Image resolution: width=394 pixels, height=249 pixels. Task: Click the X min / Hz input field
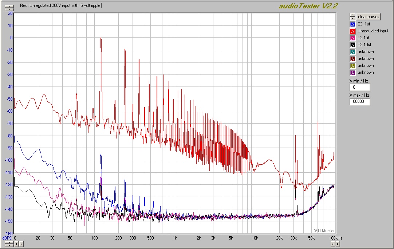pos(359,88)
